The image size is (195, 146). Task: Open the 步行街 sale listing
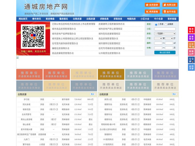(27, 99)
